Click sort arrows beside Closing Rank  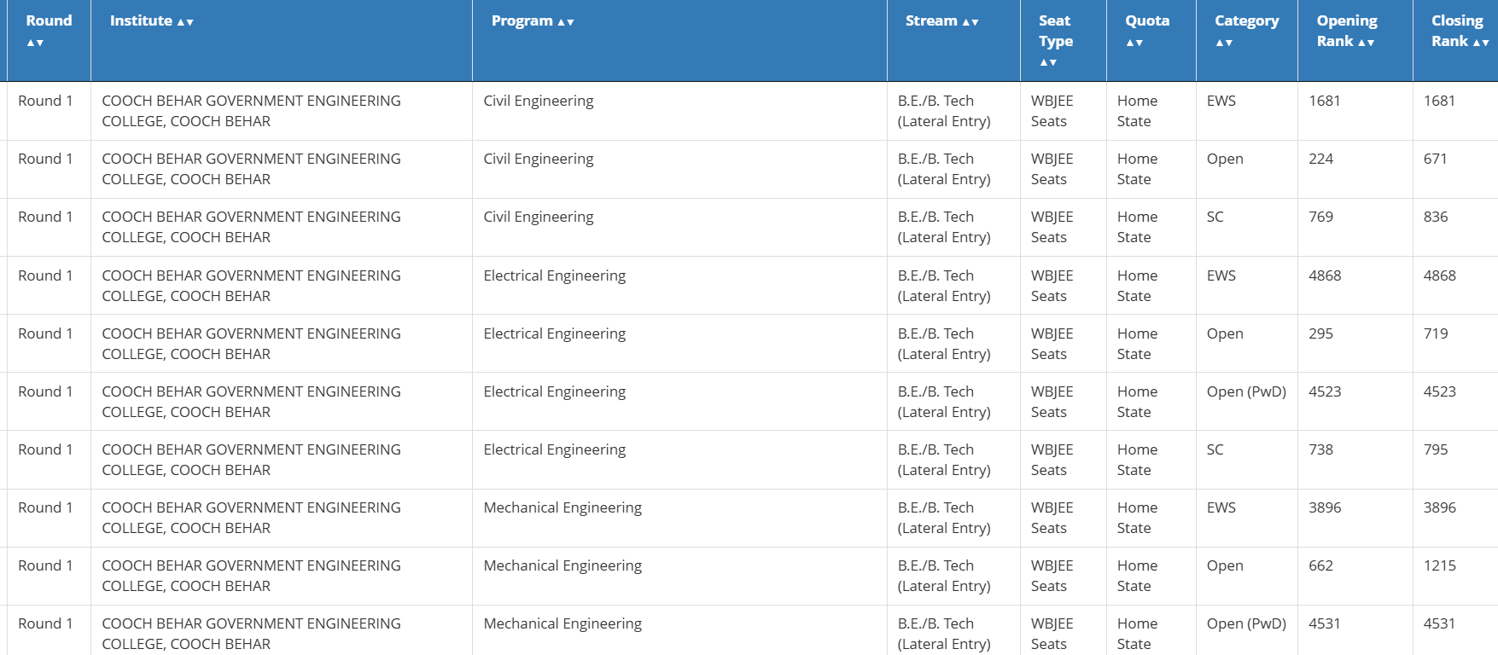coord(1481,43)
